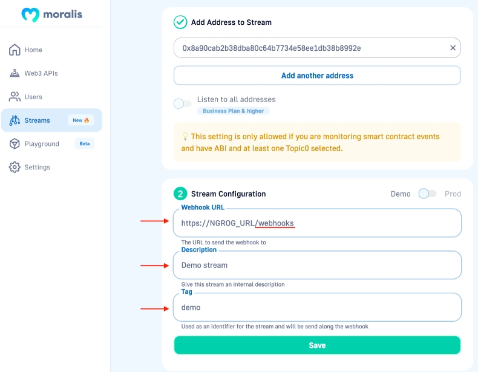Click the Home house icon
Image resolution: width=478 pixels, height=372 pixels.
click(15, 50)
